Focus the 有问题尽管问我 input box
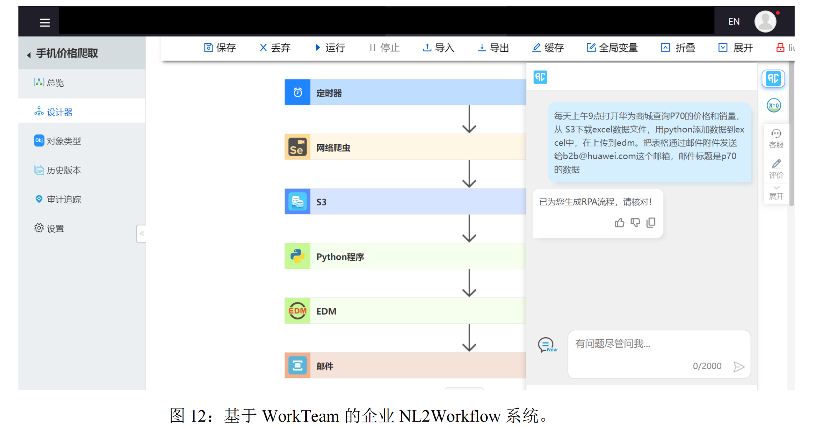 click(x=659, y=354)
